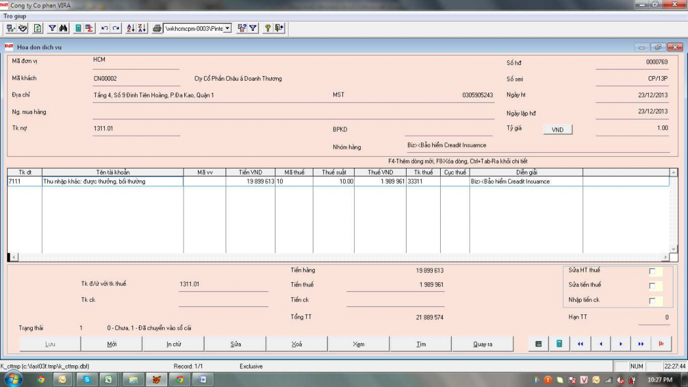The image size is (688, 387).
Task: Click the Sửa button to edit invoice
Action: (235, 344)
